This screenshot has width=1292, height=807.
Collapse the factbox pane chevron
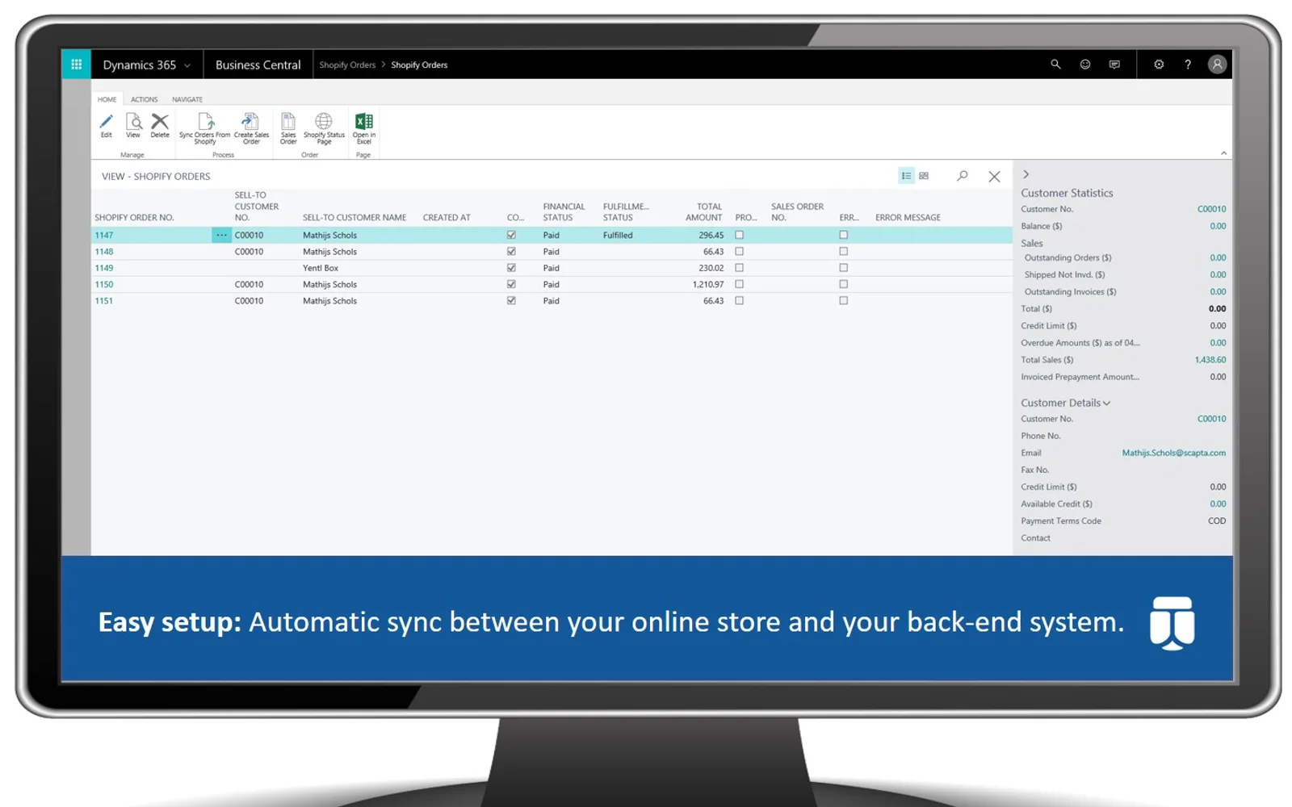[1026, 174]
